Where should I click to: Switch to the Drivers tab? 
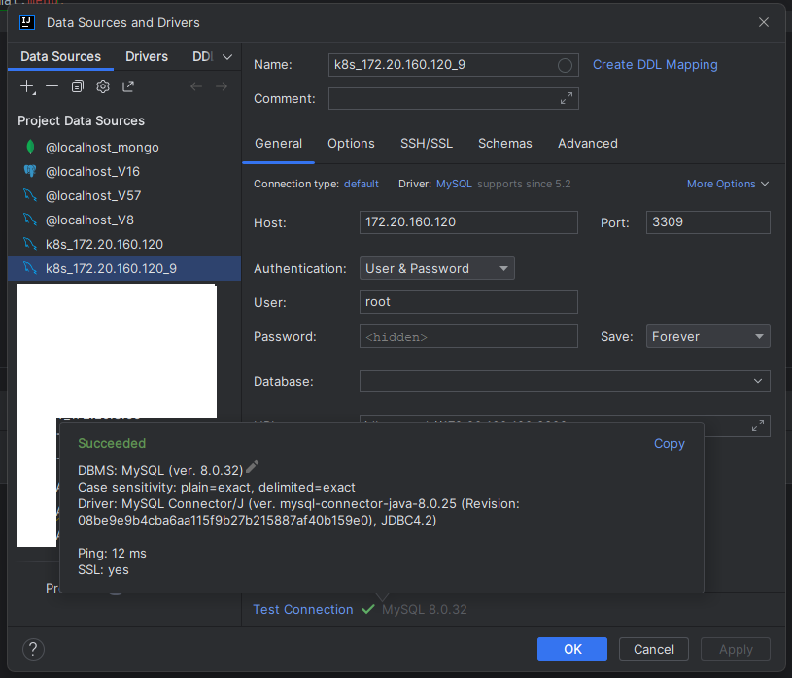tap(147, 56)
